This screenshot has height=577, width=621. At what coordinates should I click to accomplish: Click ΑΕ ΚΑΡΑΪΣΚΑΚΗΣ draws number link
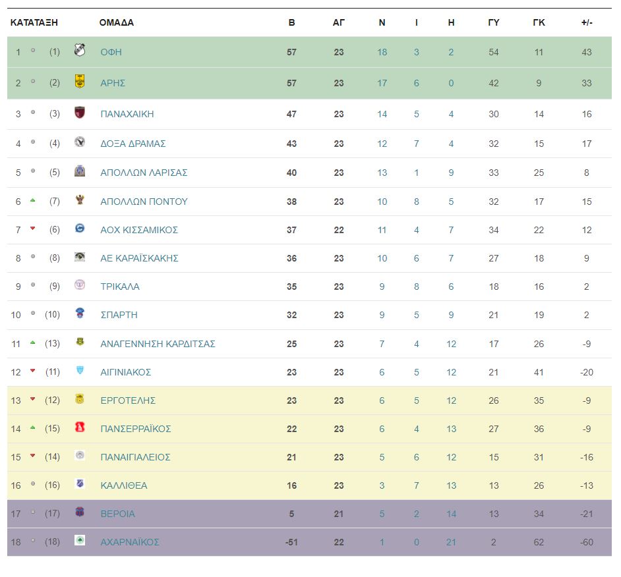[x=416, y=258]
